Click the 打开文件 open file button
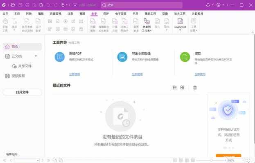 pos(22,92)
